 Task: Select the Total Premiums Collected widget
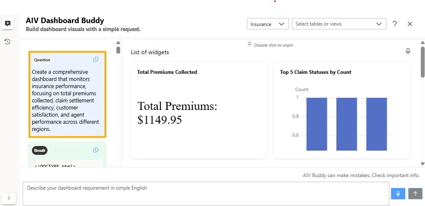(199, 110)
